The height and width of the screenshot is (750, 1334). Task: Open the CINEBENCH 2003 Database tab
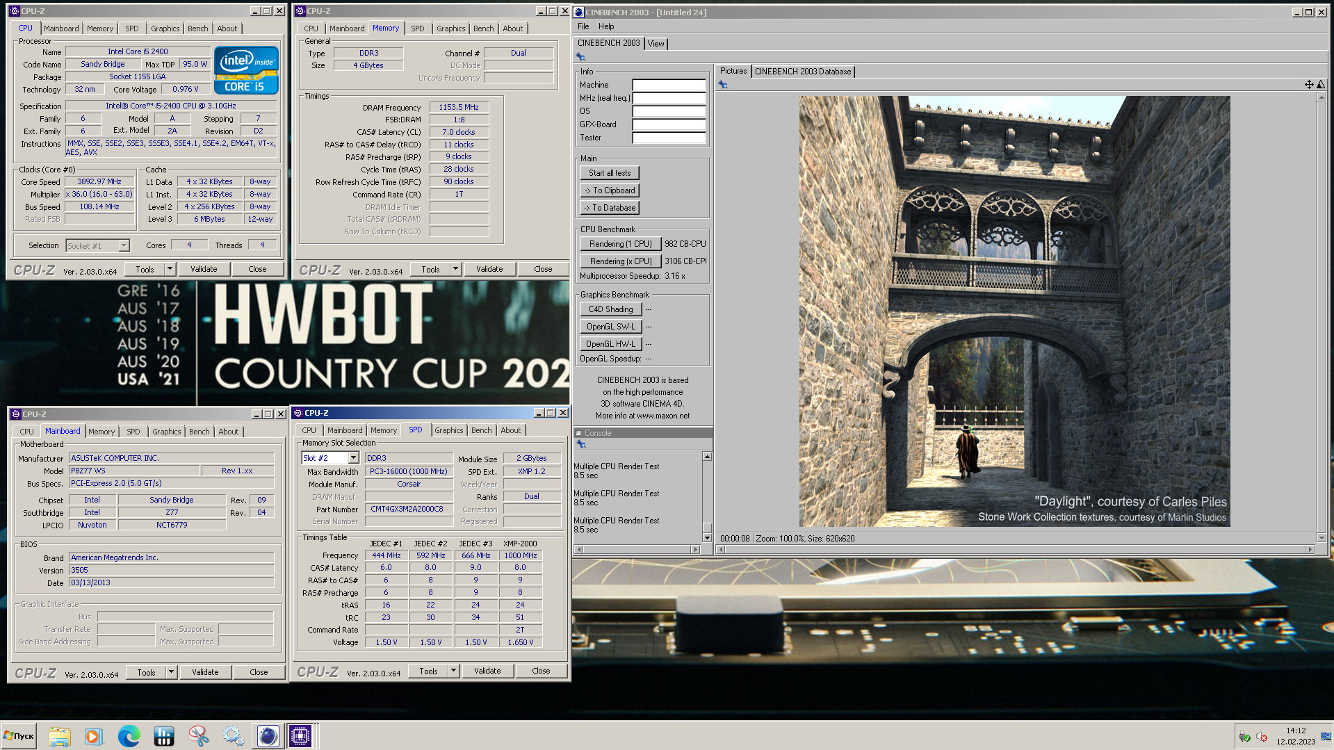point(803,72)
